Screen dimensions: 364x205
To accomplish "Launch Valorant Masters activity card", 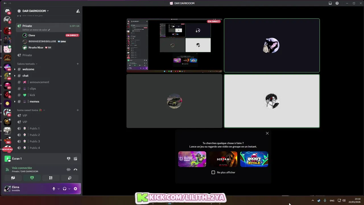I will pos(192,159).
